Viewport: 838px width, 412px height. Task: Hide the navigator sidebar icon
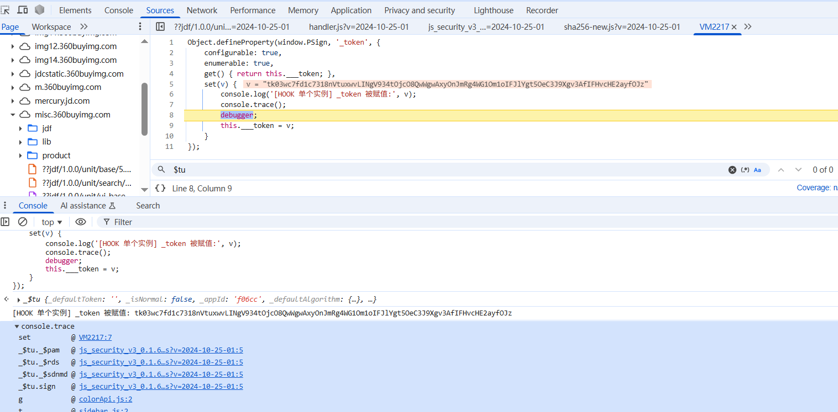[x=160, y=26]
